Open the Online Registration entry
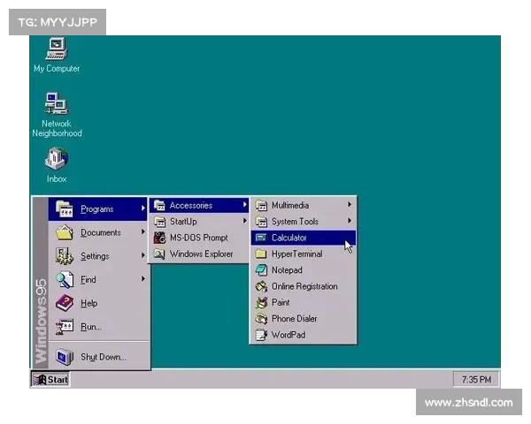 pyautogui.click(x=303, y=286)
